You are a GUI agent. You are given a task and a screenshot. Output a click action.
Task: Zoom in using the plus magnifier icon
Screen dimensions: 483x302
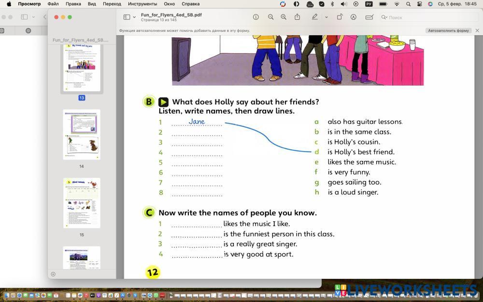(284, 17)
